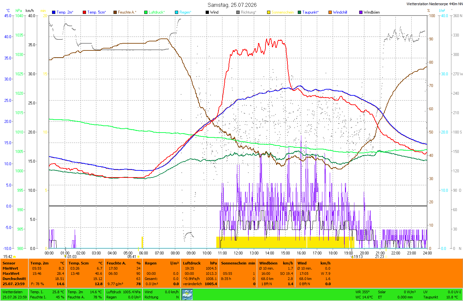This screenshot has height=301, width=463.
Task: Click the Wetterdaten cell in green bar
Action: [x=12, y=292]
